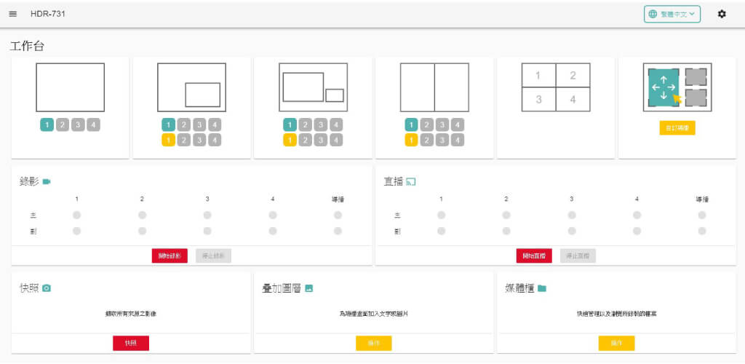This screenshot has width=745, height=364.
Task: Pick yellow-row source 3 under picture-in-picture layout
Action: (x=199, y=141)
